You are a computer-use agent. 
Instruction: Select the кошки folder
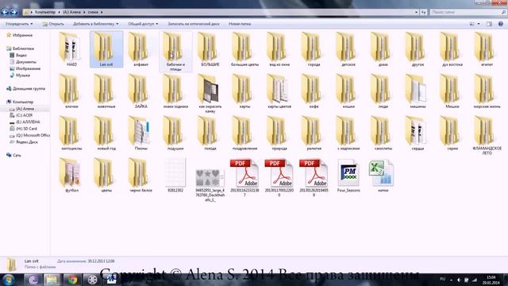(x=348, y=91)
